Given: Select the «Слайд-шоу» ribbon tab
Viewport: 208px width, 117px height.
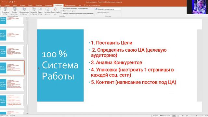Looking at the screenshot, I should [x=58, y=5].
